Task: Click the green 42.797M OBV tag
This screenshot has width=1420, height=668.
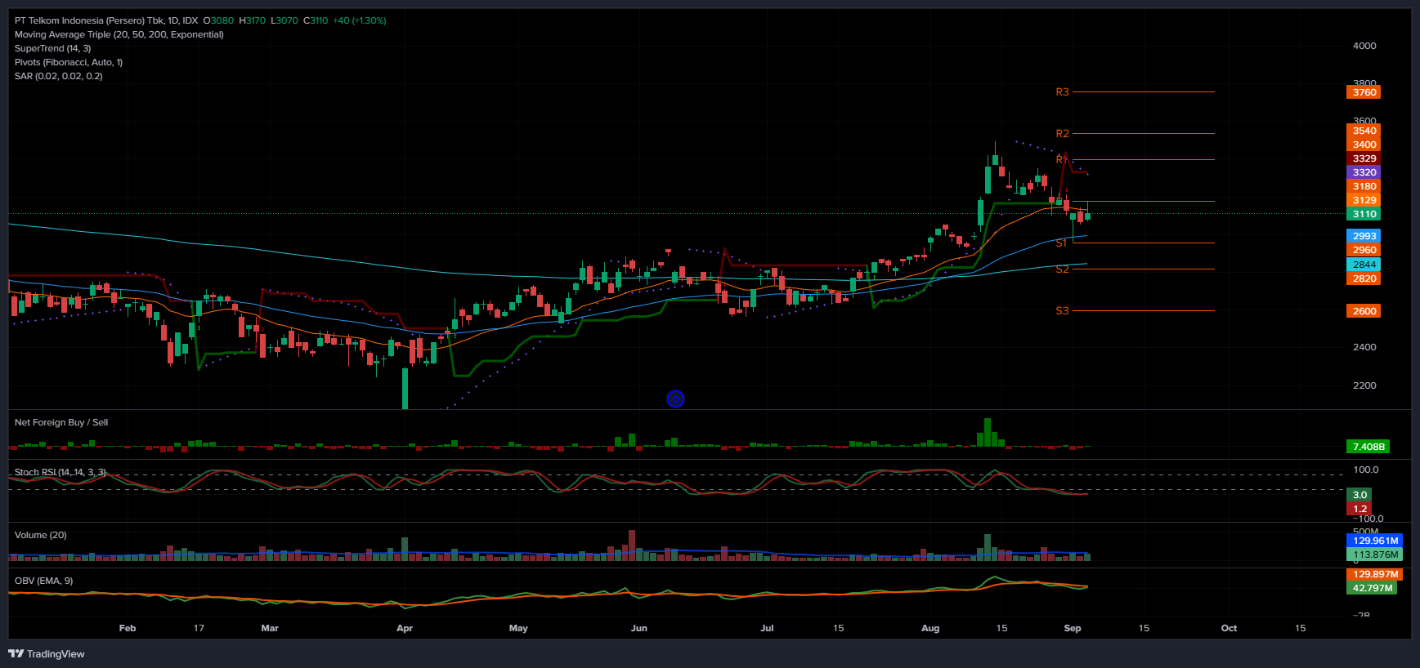Action: [x=1371, y=588]
